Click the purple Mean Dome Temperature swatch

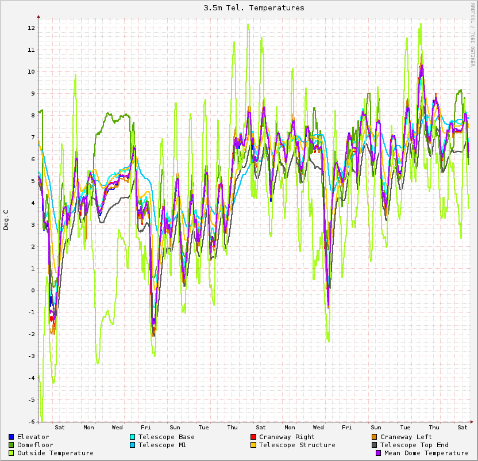pos(378,453)
